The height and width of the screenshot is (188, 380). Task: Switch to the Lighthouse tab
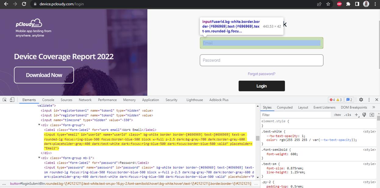(x=195, y=100)
